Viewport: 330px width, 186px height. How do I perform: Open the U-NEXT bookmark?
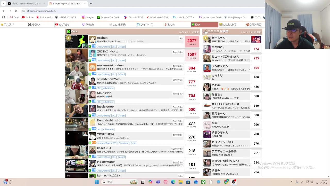pos(67,17)
